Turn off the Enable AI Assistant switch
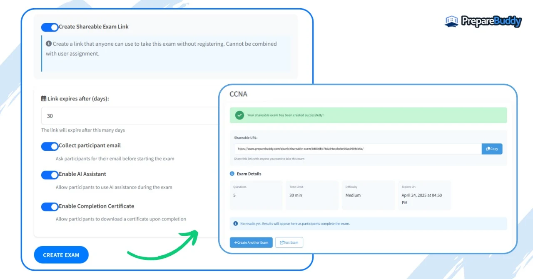533x279 pixels. tap(50, 175)
